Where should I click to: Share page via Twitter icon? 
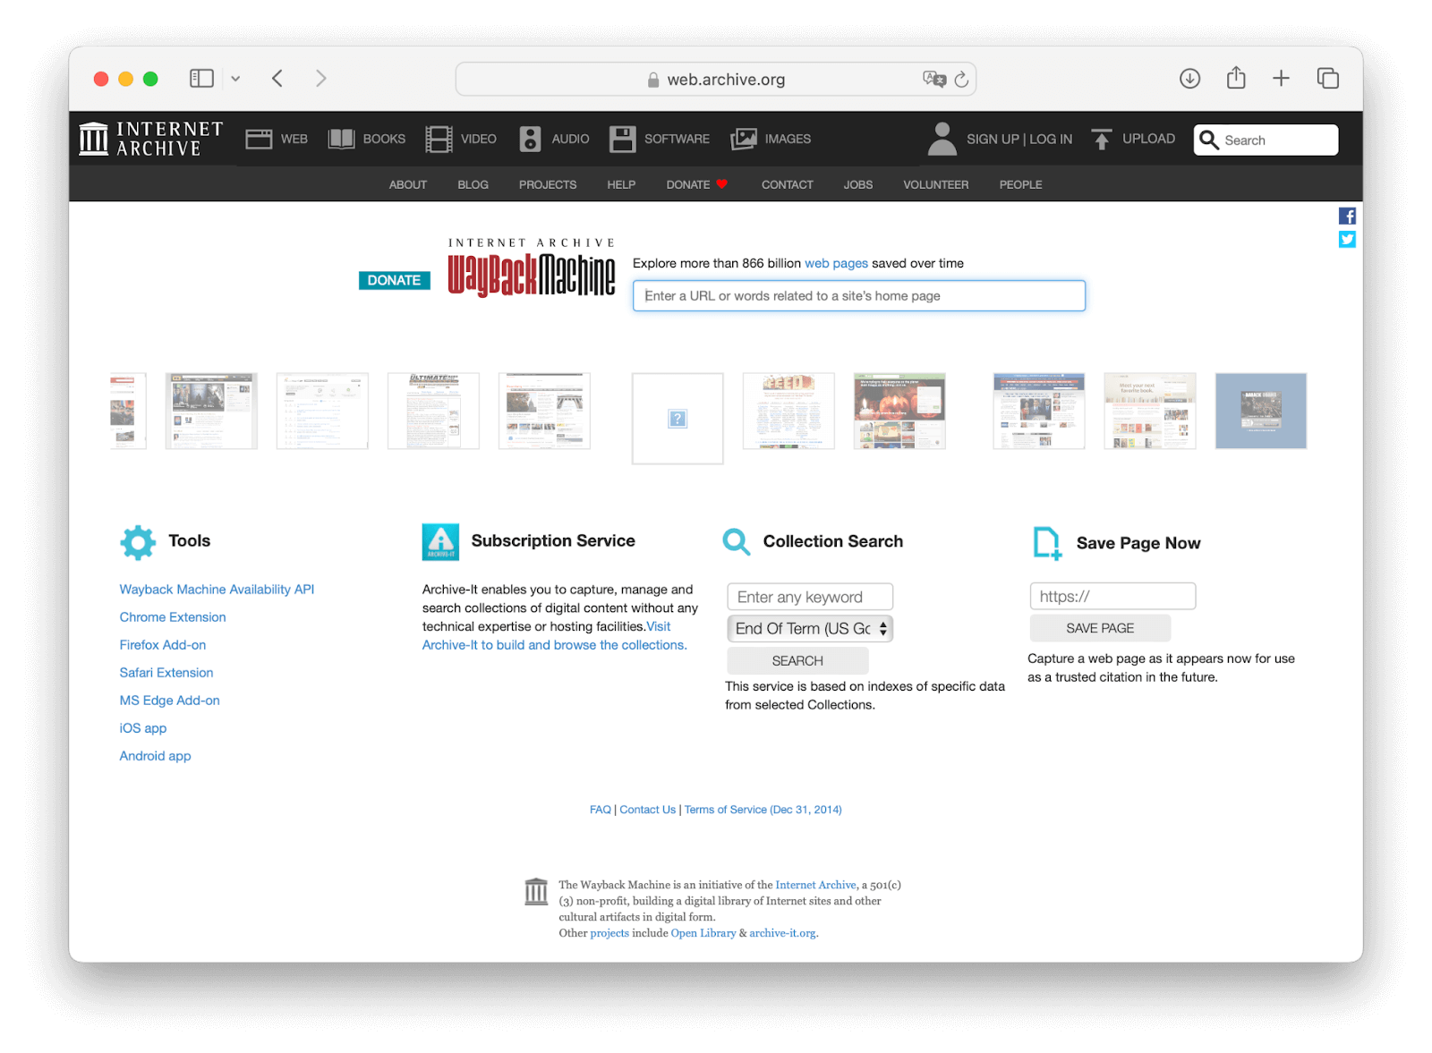click(x=1347, y=239)
